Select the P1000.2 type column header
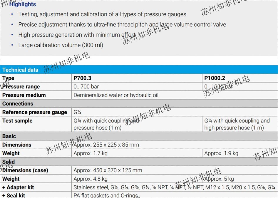Screen dimensions: 278x198 pyautogui.click(x=215, y=78)
